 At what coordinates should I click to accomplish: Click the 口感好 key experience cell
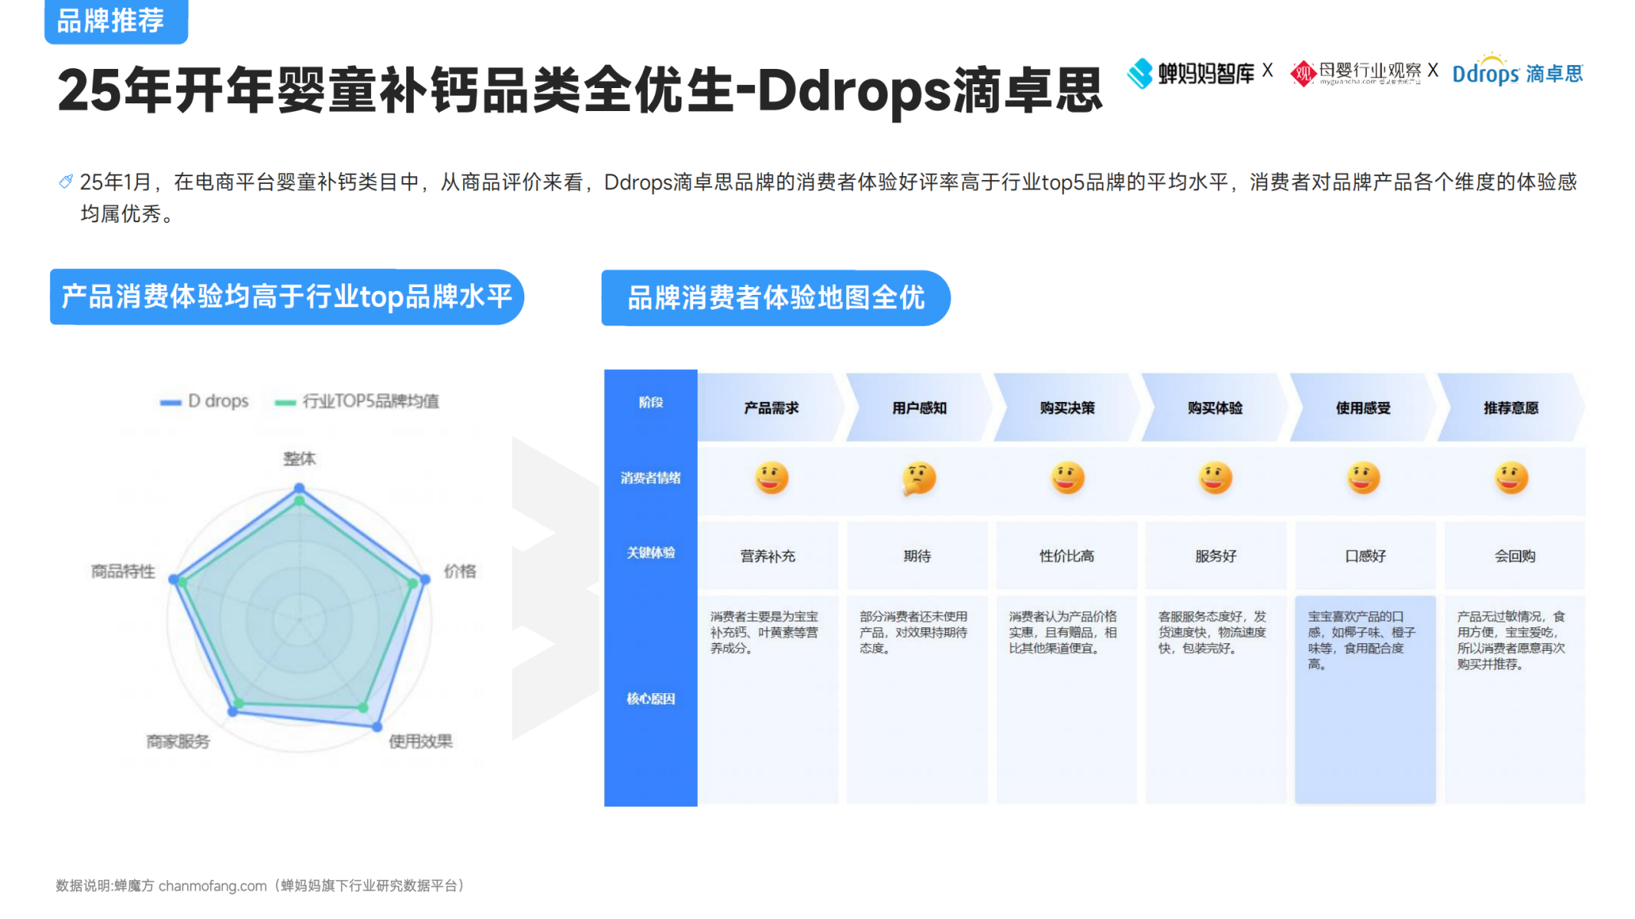(x=1366, y=556)
